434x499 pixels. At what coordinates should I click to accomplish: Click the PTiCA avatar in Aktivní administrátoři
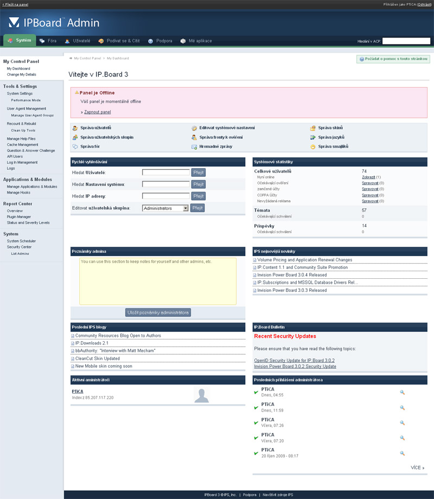(202, 395)
